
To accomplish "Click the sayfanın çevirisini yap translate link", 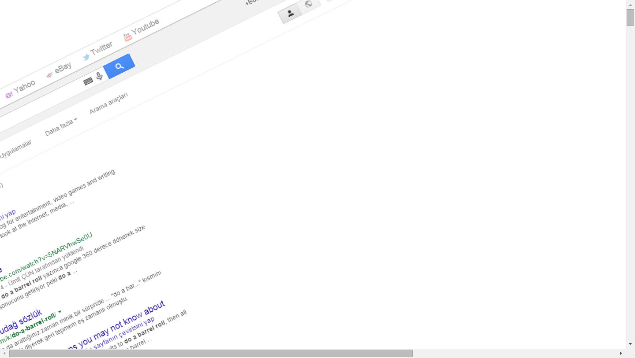I will click(x=123, y=333).
